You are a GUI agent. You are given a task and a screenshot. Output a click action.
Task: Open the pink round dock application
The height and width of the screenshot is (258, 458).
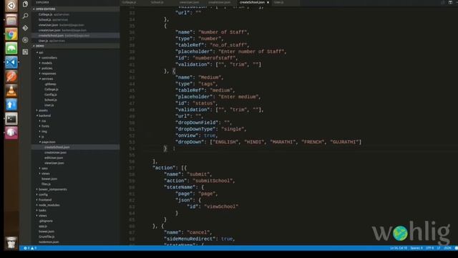click(x=11, y=133)
